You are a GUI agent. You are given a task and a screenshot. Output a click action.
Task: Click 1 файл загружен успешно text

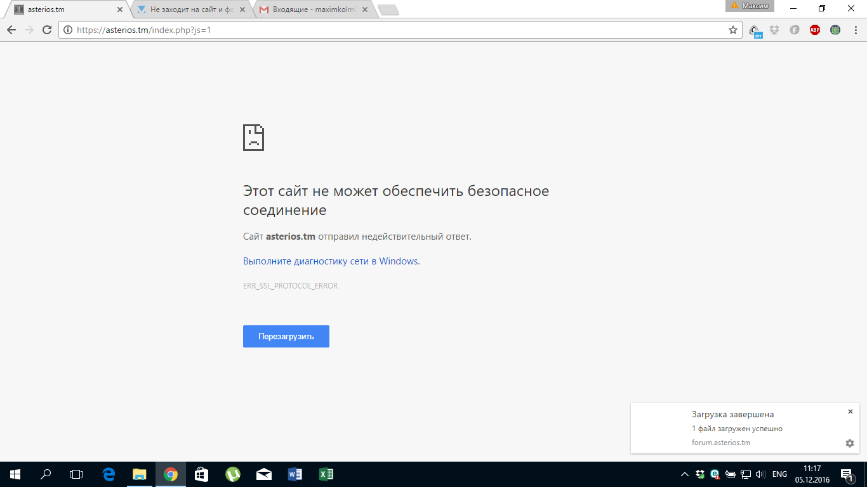point(737,429)
